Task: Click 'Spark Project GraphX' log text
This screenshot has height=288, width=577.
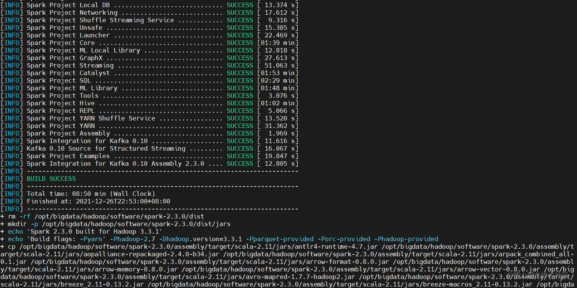Action: 64,58
